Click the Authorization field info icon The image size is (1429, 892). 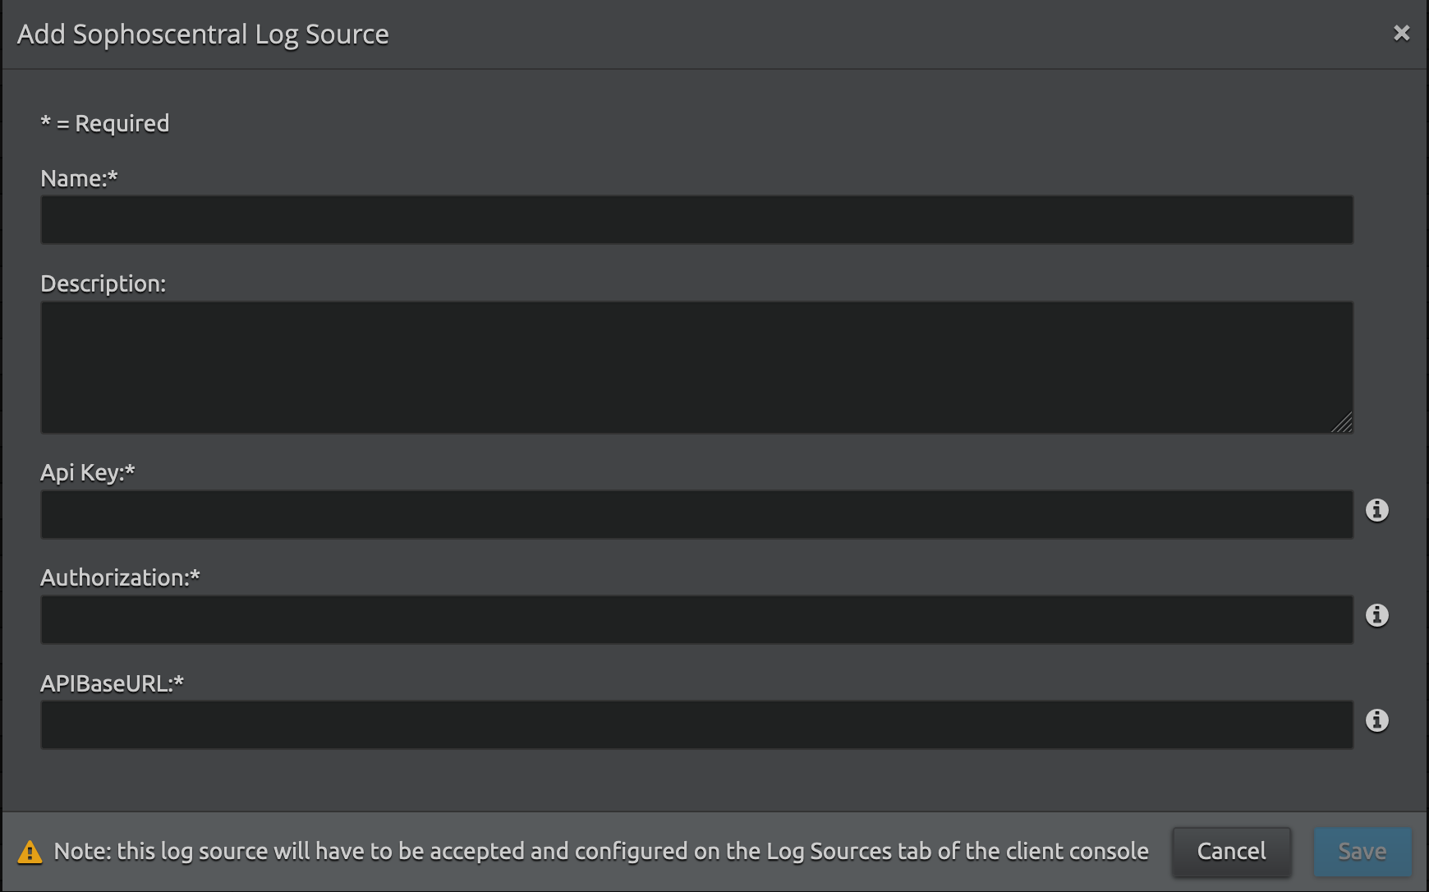pyautogui.click(x=1377, y=615)
